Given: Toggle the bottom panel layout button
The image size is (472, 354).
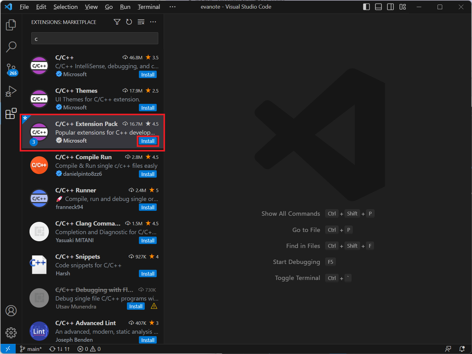Looking at the screenshot, I should (x=378, y=7).
